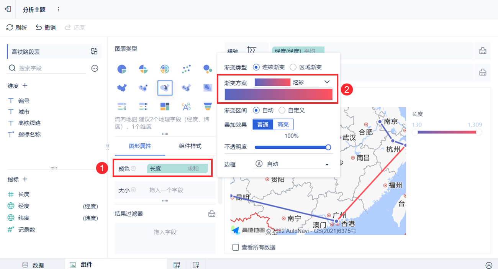The width and height of the screenshot is (498, 269).
Task: Toggle the 查看所有数据 checkbox
Action: (x=236, y=247)
